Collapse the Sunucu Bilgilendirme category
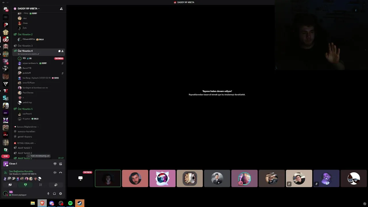 (26, 127)
